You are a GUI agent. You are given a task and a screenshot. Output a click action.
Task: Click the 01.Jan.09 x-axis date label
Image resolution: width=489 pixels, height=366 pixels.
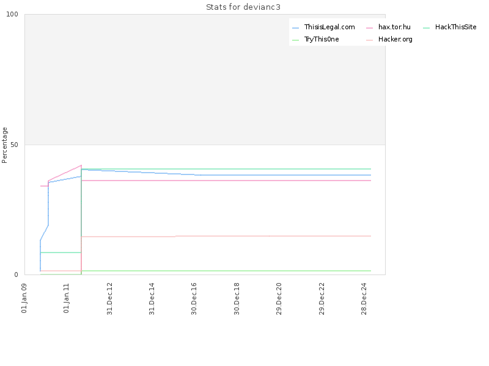[x=24, y=298]
